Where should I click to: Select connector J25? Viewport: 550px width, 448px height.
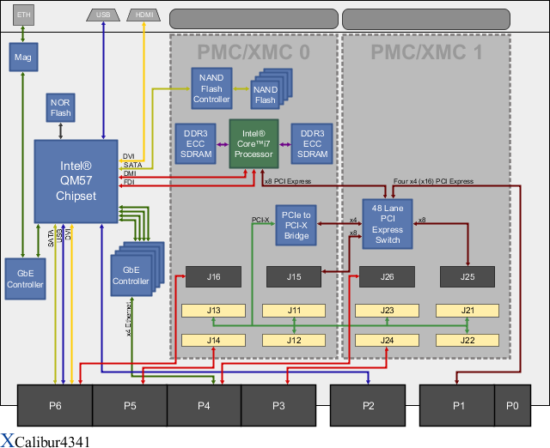tap(467, 277)
